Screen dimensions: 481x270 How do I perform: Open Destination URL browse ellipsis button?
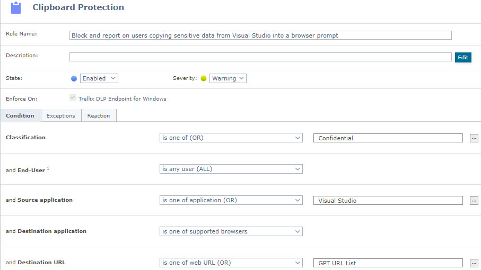(x=474, y=263)
